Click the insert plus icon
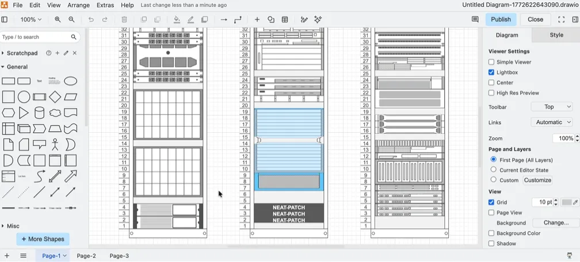The image size is (580, 262). pyautogui.click(x=257, y=20)
